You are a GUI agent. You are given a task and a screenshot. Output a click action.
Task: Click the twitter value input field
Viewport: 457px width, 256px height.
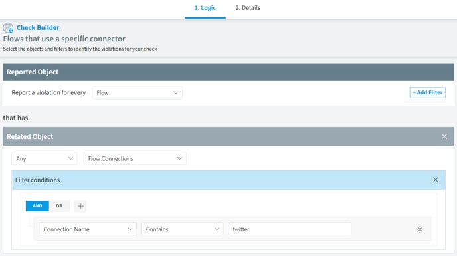(290, 229)
